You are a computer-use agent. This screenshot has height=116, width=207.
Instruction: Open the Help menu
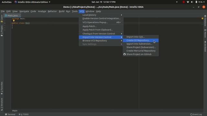point(98,11)
